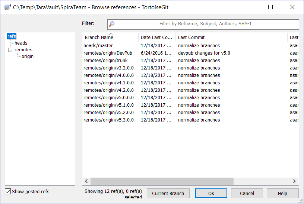Click the Cancel button
Viewport: 304px width, 204px height.
pos(247,193)
